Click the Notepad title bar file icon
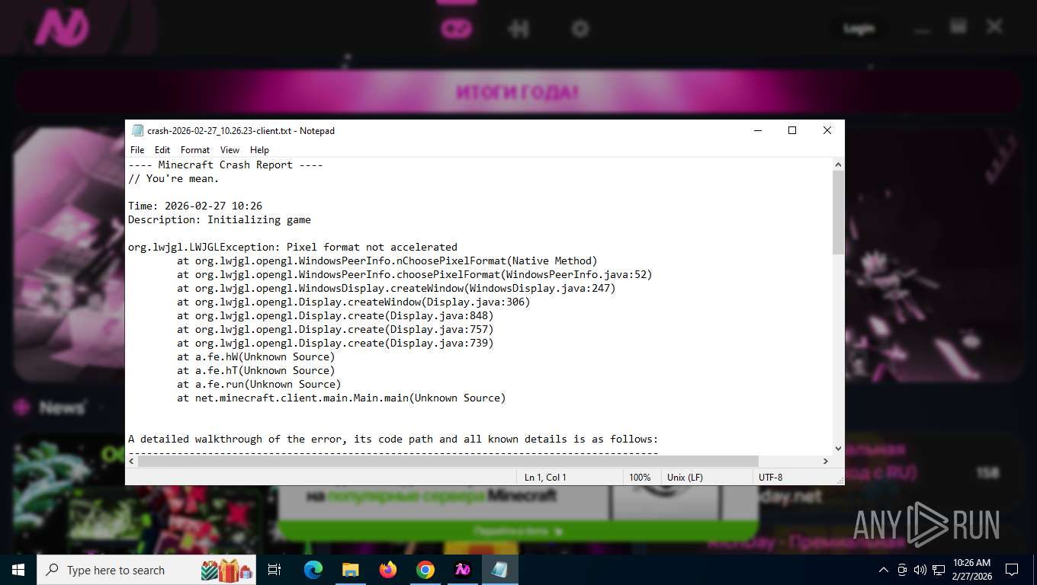 pos(137,130)
